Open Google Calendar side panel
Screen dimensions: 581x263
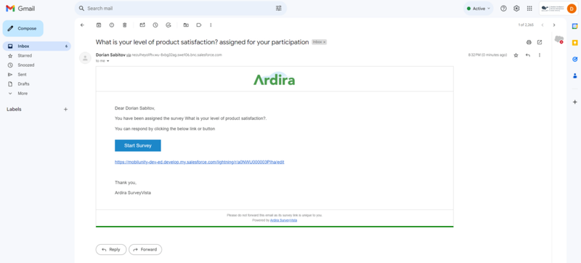574,26
